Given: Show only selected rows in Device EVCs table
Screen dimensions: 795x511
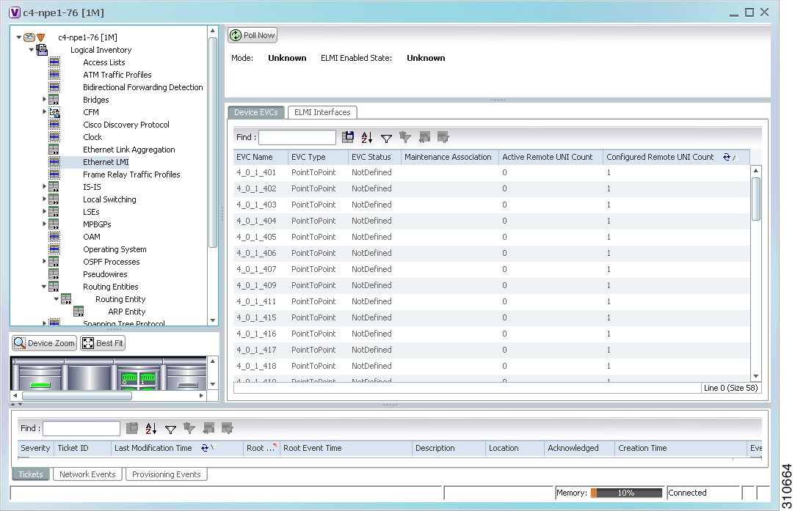Looking at the screenshot, I should point(443,137).
